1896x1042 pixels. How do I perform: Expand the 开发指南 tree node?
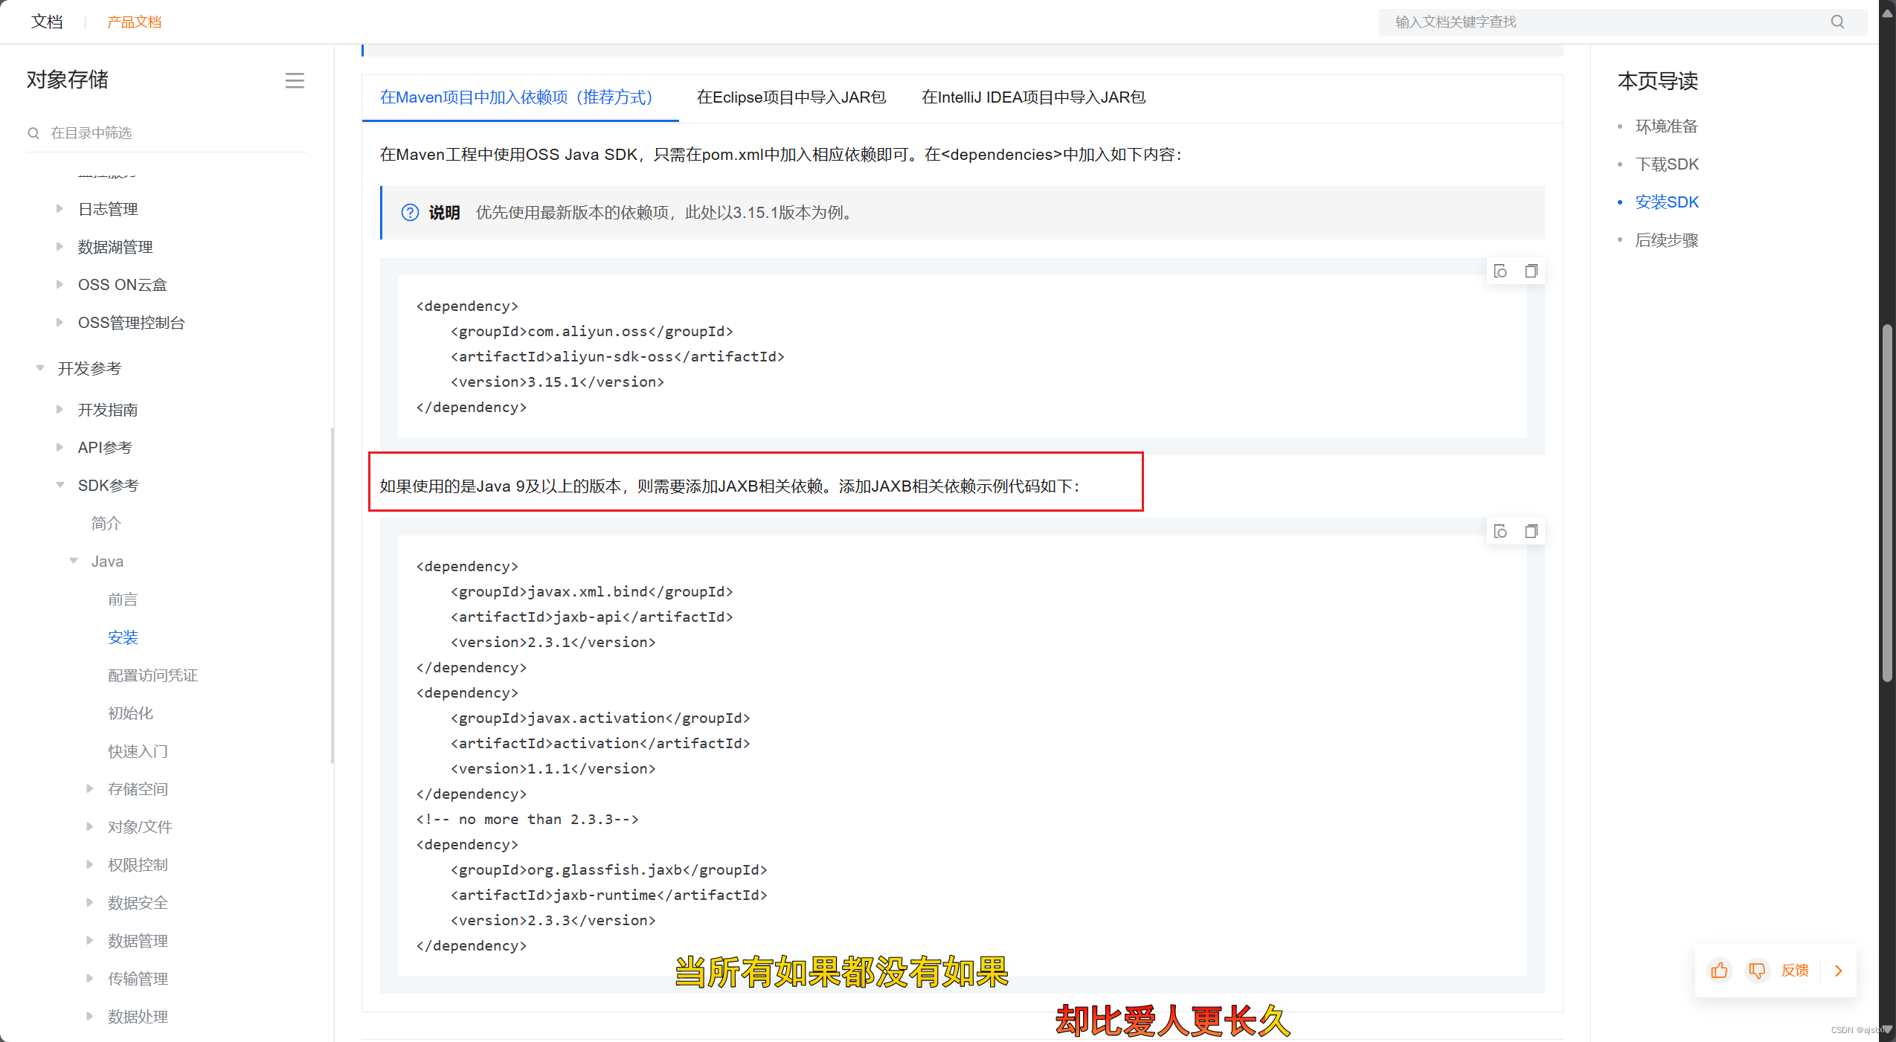pyautogui.click(x=60, y=410)
